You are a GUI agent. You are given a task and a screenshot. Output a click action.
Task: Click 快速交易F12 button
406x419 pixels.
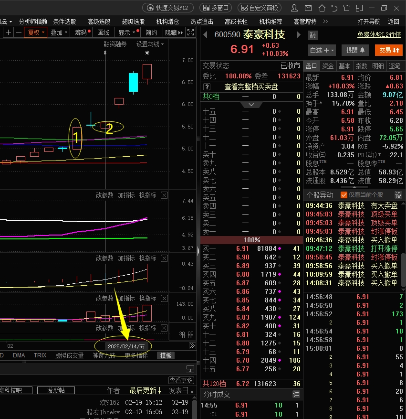pyautogui.click(x=168, y=8)
